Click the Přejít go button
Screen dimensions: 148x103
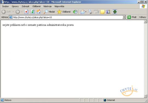pyautogui.click(x=132, y=17)
